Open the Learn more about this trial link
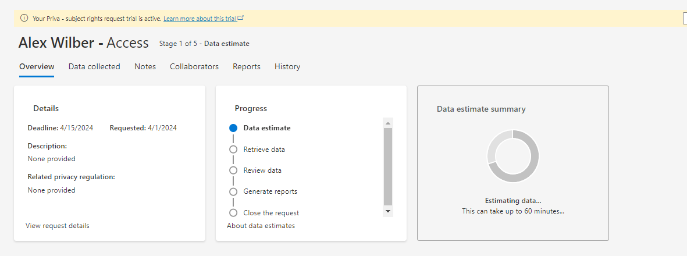The width and height of the screenshot is (687, 256). coord(200,19)
